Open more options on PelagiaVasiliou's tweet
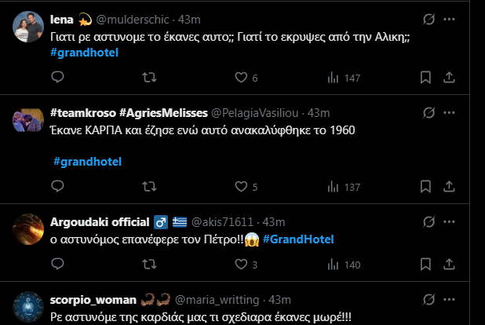This screenshot has height=325, width=485. pyautogui.click(x=450, y=113)
